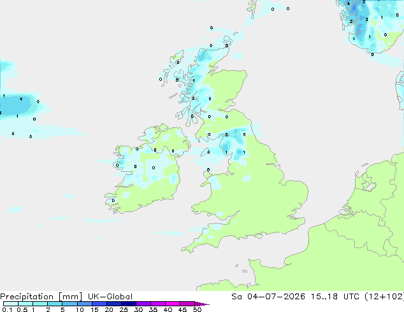Click the 'Sa 04-07-2026' date text

(x=268, y=297)
